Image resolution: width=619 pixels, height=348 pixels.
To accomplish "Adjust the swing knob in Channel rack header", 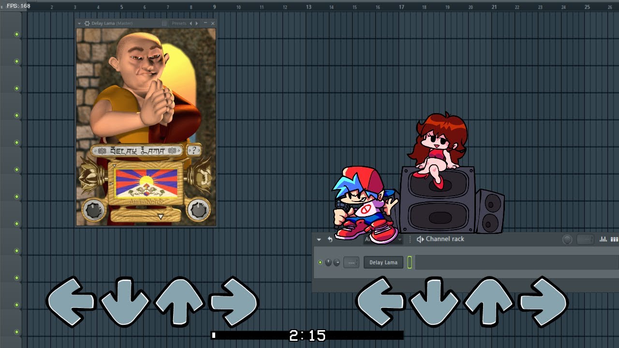I will pyautogui.click(x=567, y=239).
